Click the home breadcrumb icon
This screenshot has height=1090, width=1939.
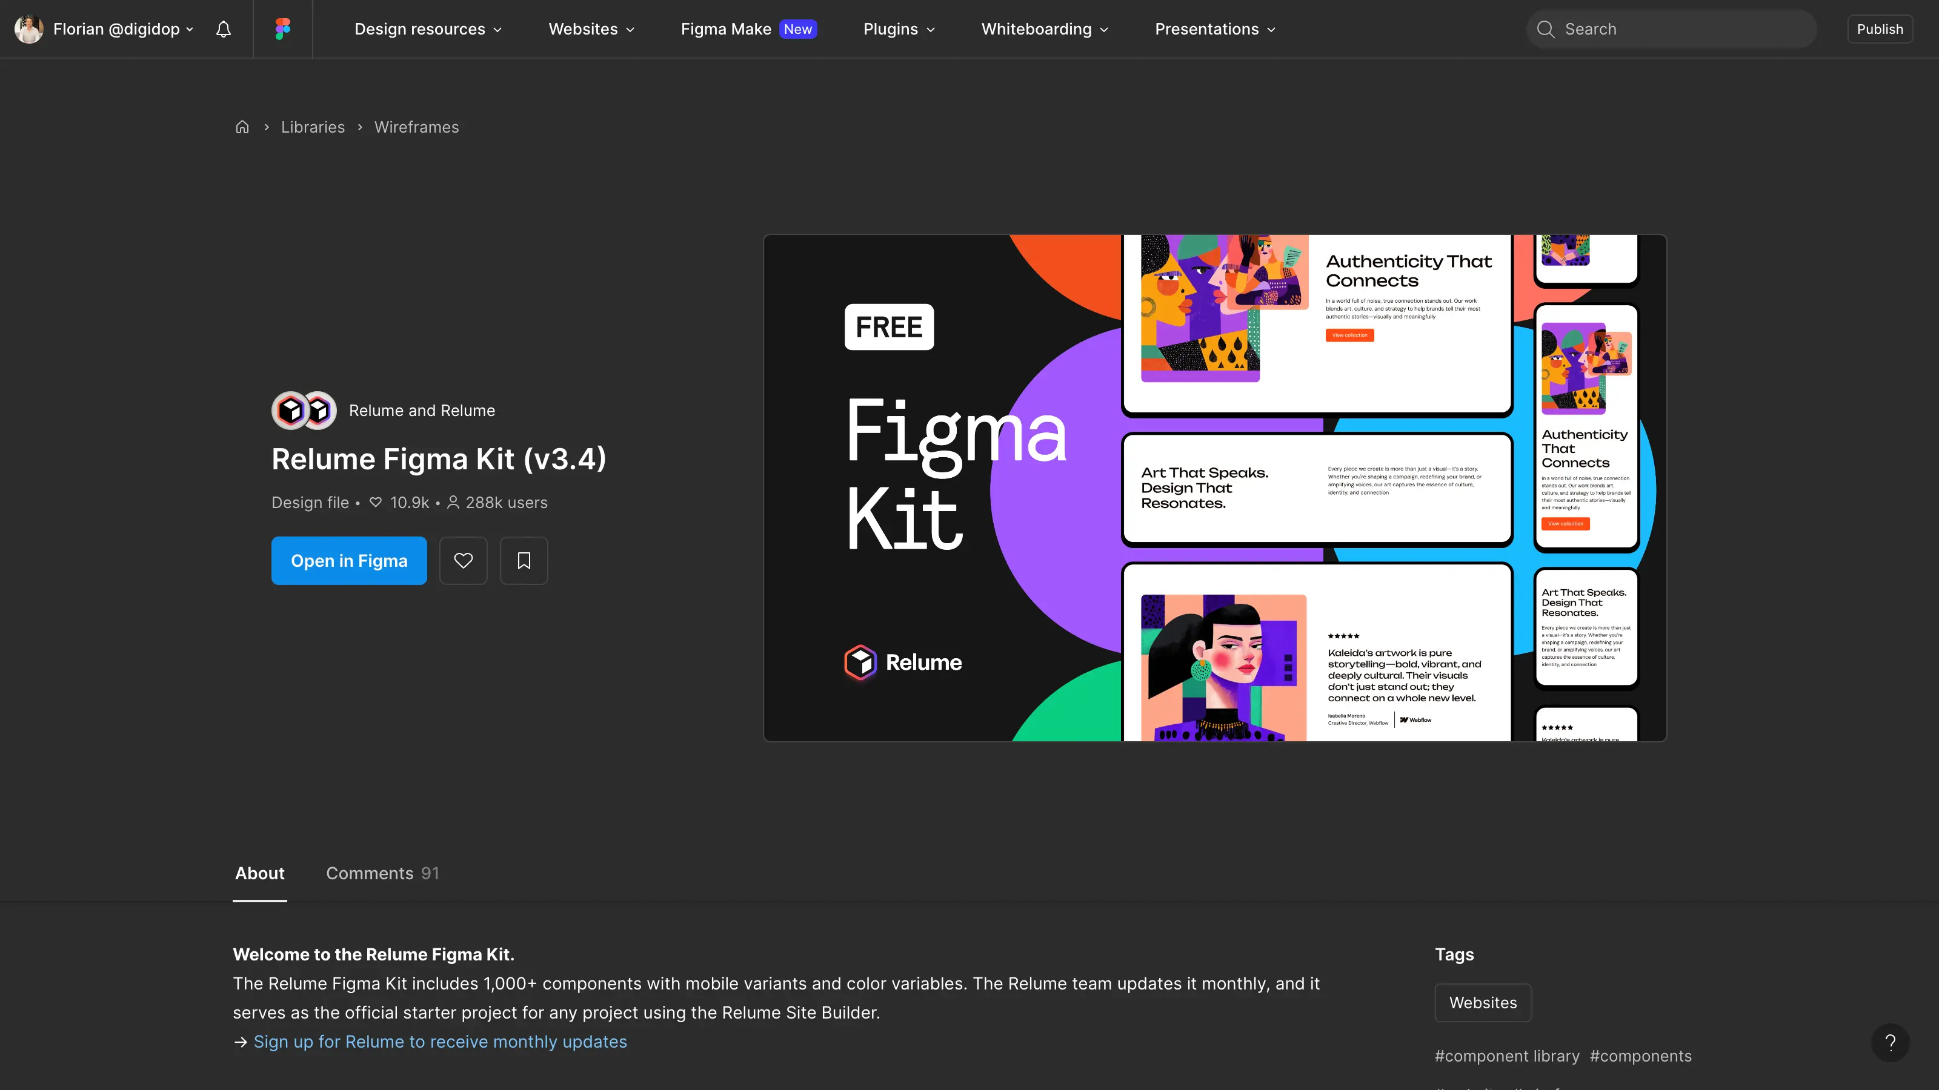(x=242, y=127)
